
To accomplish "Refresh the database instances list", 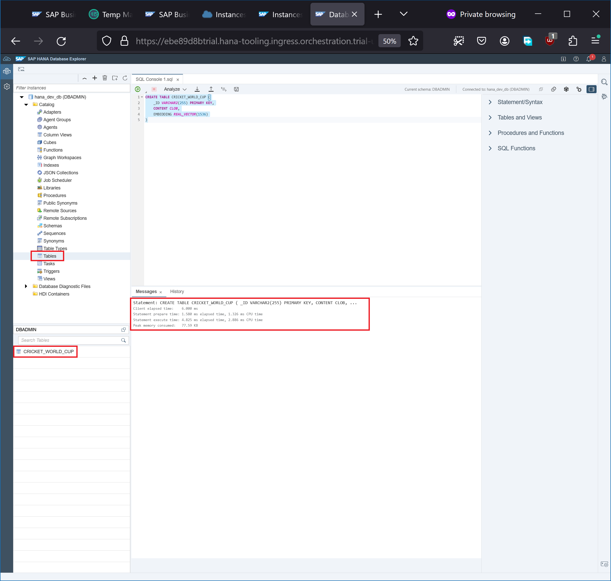I will (x=125, y=78).
